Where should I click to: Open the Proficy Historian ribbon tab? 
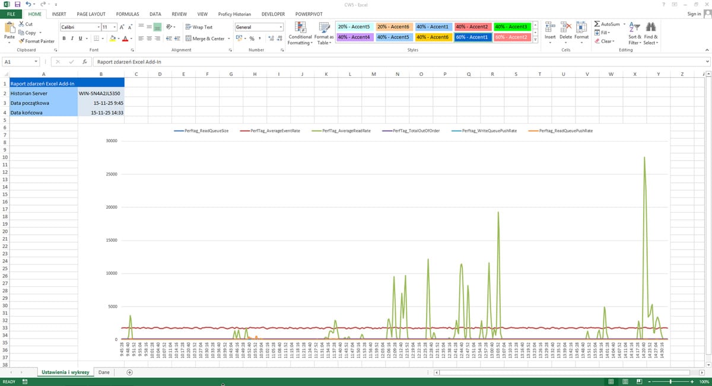tap(234, 14)
